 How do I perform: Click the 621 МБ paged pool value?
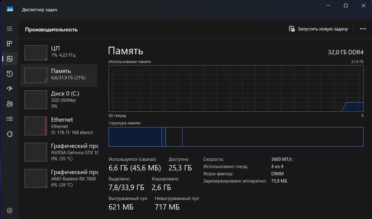click(121, 207)
